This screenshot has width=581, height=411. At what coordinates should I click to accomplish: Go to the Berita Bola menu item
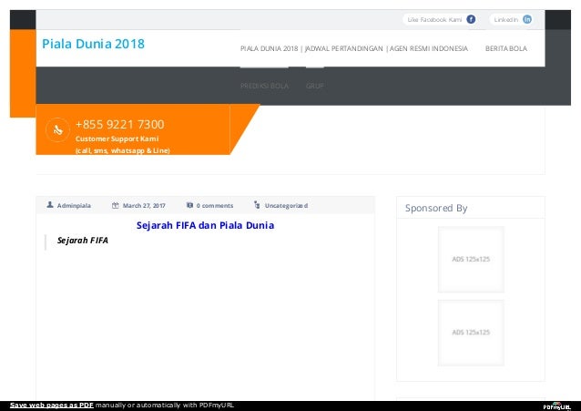[x=506, y=48]
